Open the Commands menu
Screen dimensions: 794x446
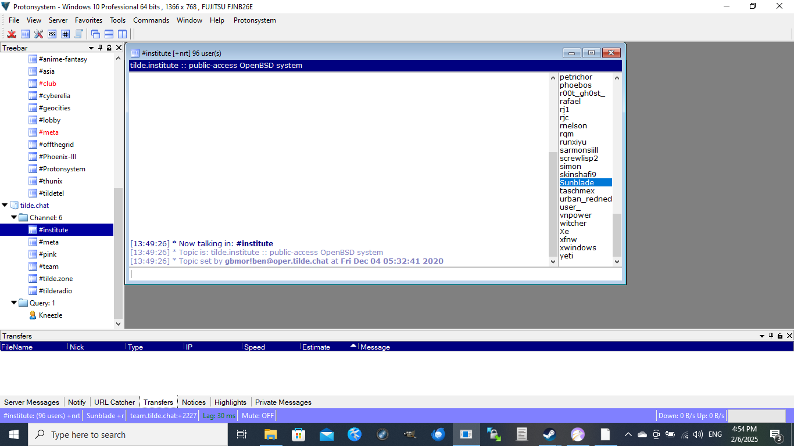coord(151,20)
